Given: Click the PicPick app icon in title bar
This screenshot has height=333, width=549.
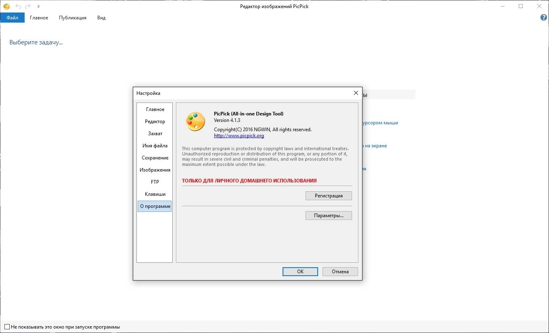Looking at the screenshot, I should (6, 6).
